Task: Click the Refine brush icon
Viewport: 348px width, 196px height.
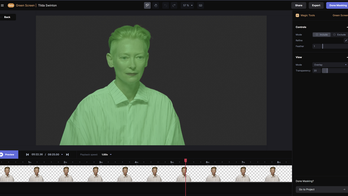Action: pyautogui.click(x=346, y=41)
